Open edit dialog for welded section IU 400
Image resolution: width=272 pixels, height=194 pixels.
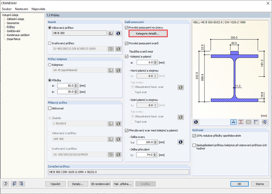(111, 49)
